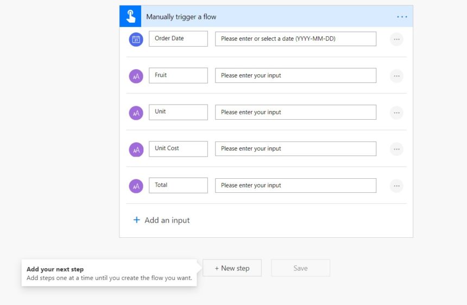Edit the Fruit name field

click(179, 75)
